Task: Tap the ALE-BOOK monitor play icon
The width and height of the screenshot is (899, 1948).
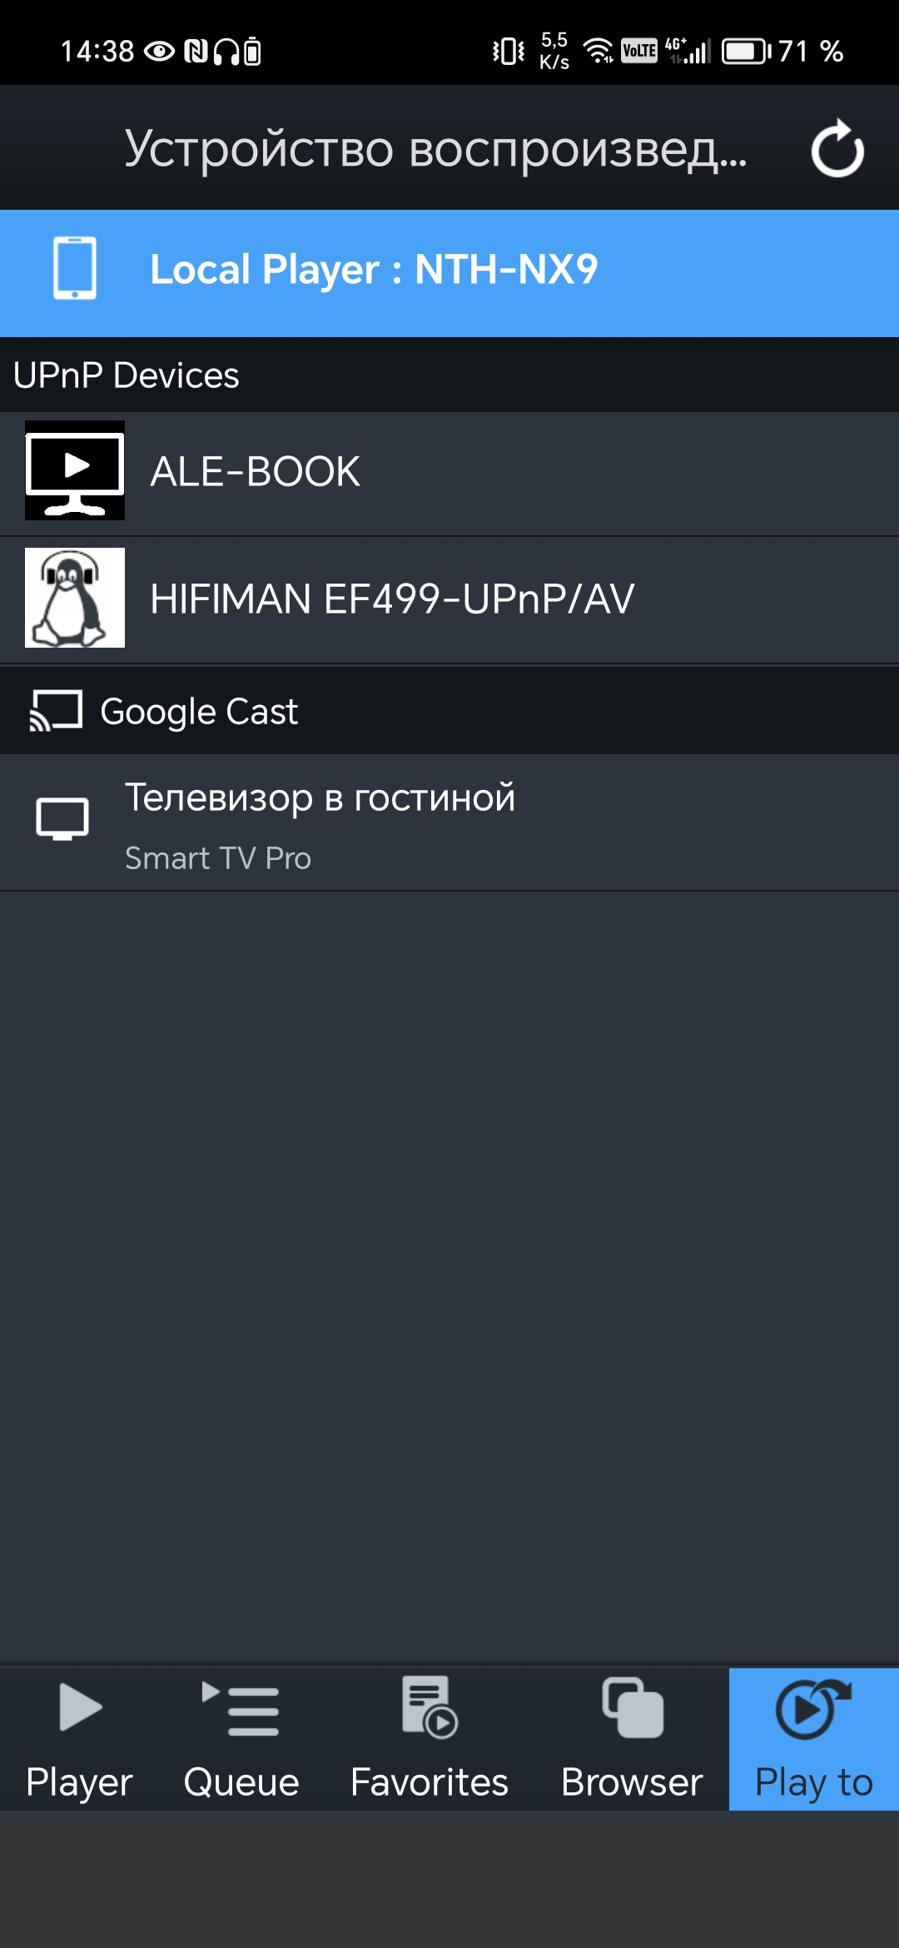Action: click(75, 470)
